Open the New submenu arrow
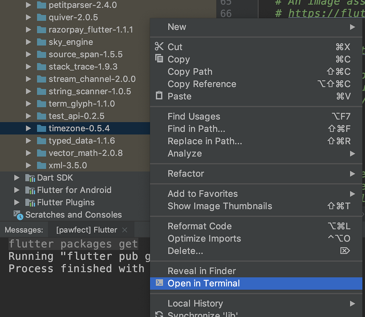Image resolution: width=365 pixels, height=317 pixels. (x=352, y=27)
